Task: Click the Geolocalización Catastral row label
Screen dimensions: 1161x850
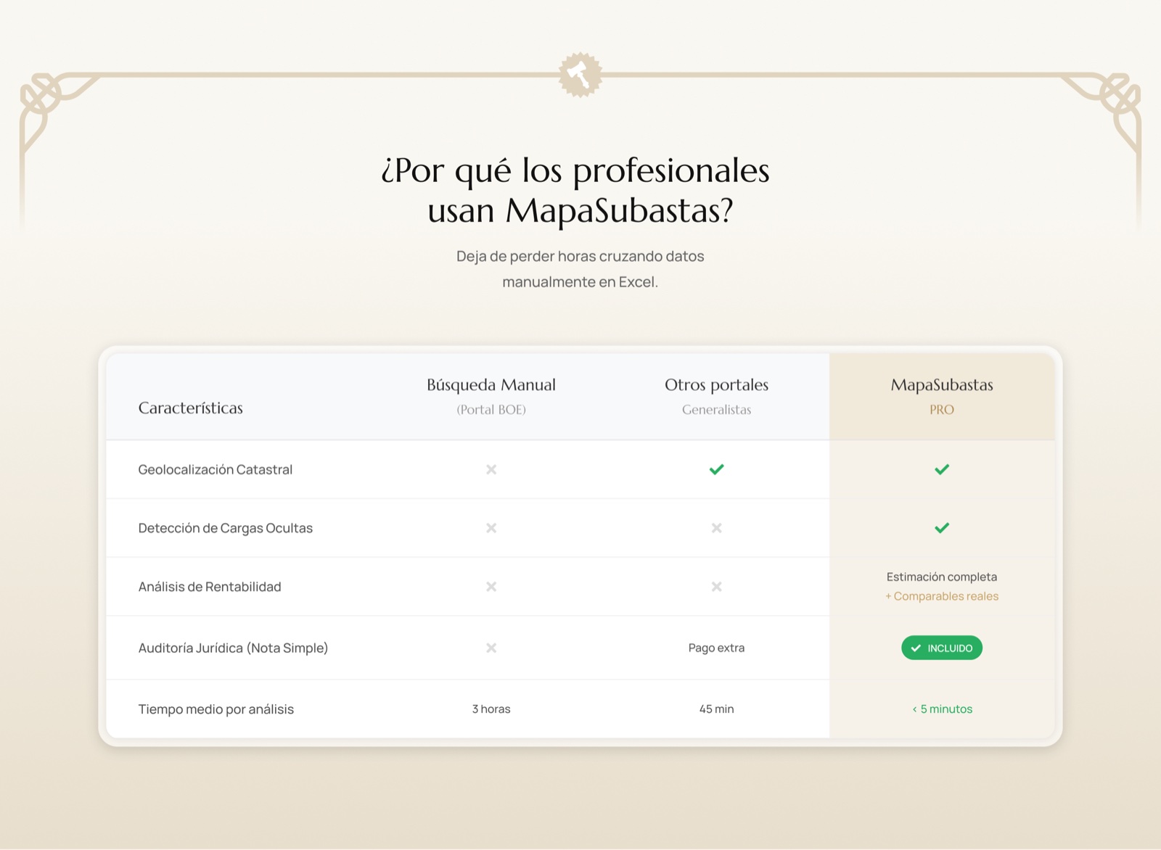Action: pos(216,469)
